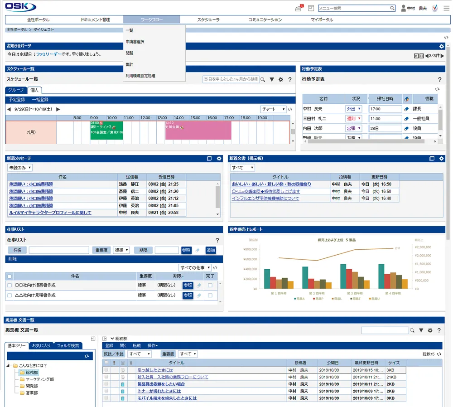453x407 pixels.
Task: Click the filter funnel icon in 掲示板 文書一覧
Action: click(x=421, y=330)
